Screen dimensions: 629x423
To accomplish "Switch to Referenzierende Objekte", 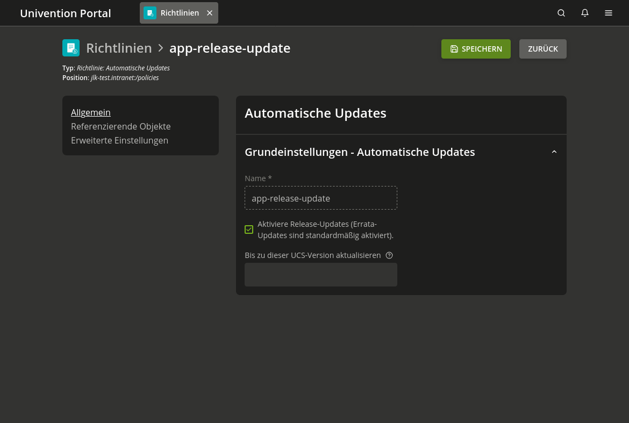I will [x=120, y=126].
